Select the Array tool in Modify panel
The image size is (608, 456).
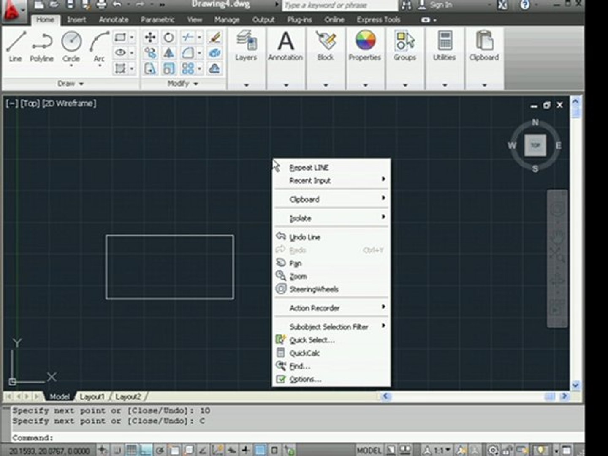tap(188, 68)
